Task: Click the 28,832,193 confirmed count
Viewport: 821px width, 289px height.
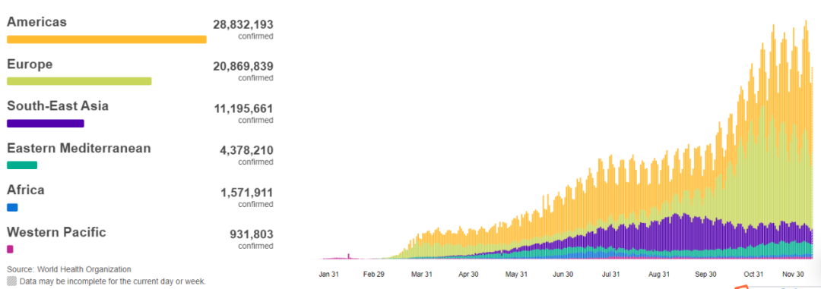Action: 243,24
